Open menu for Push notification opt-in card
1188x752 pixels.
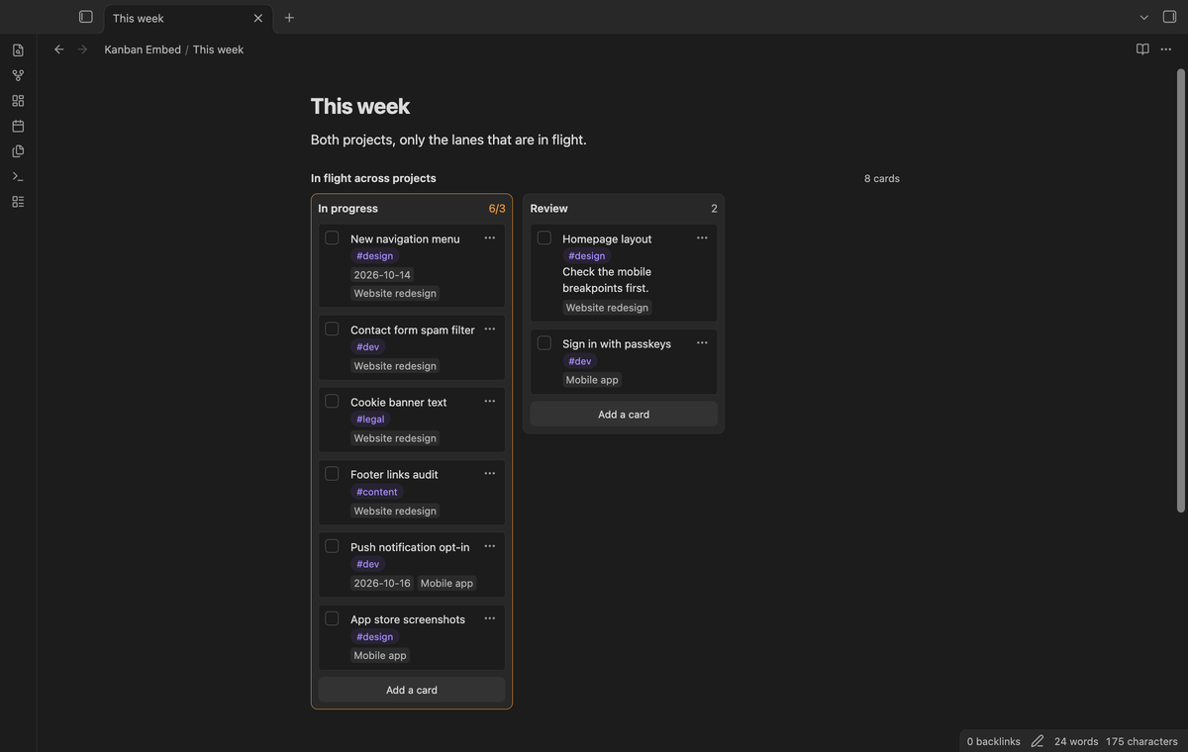(490, 546)
